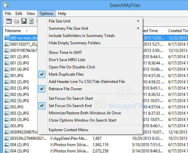Click the I:\AppData\Plex Me... folder cell
Viewport: 188px width, 153px height.
pos(69,138)
